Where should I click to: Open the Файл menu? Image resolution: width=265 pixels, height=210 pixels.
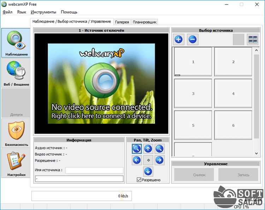coord(7,12)
